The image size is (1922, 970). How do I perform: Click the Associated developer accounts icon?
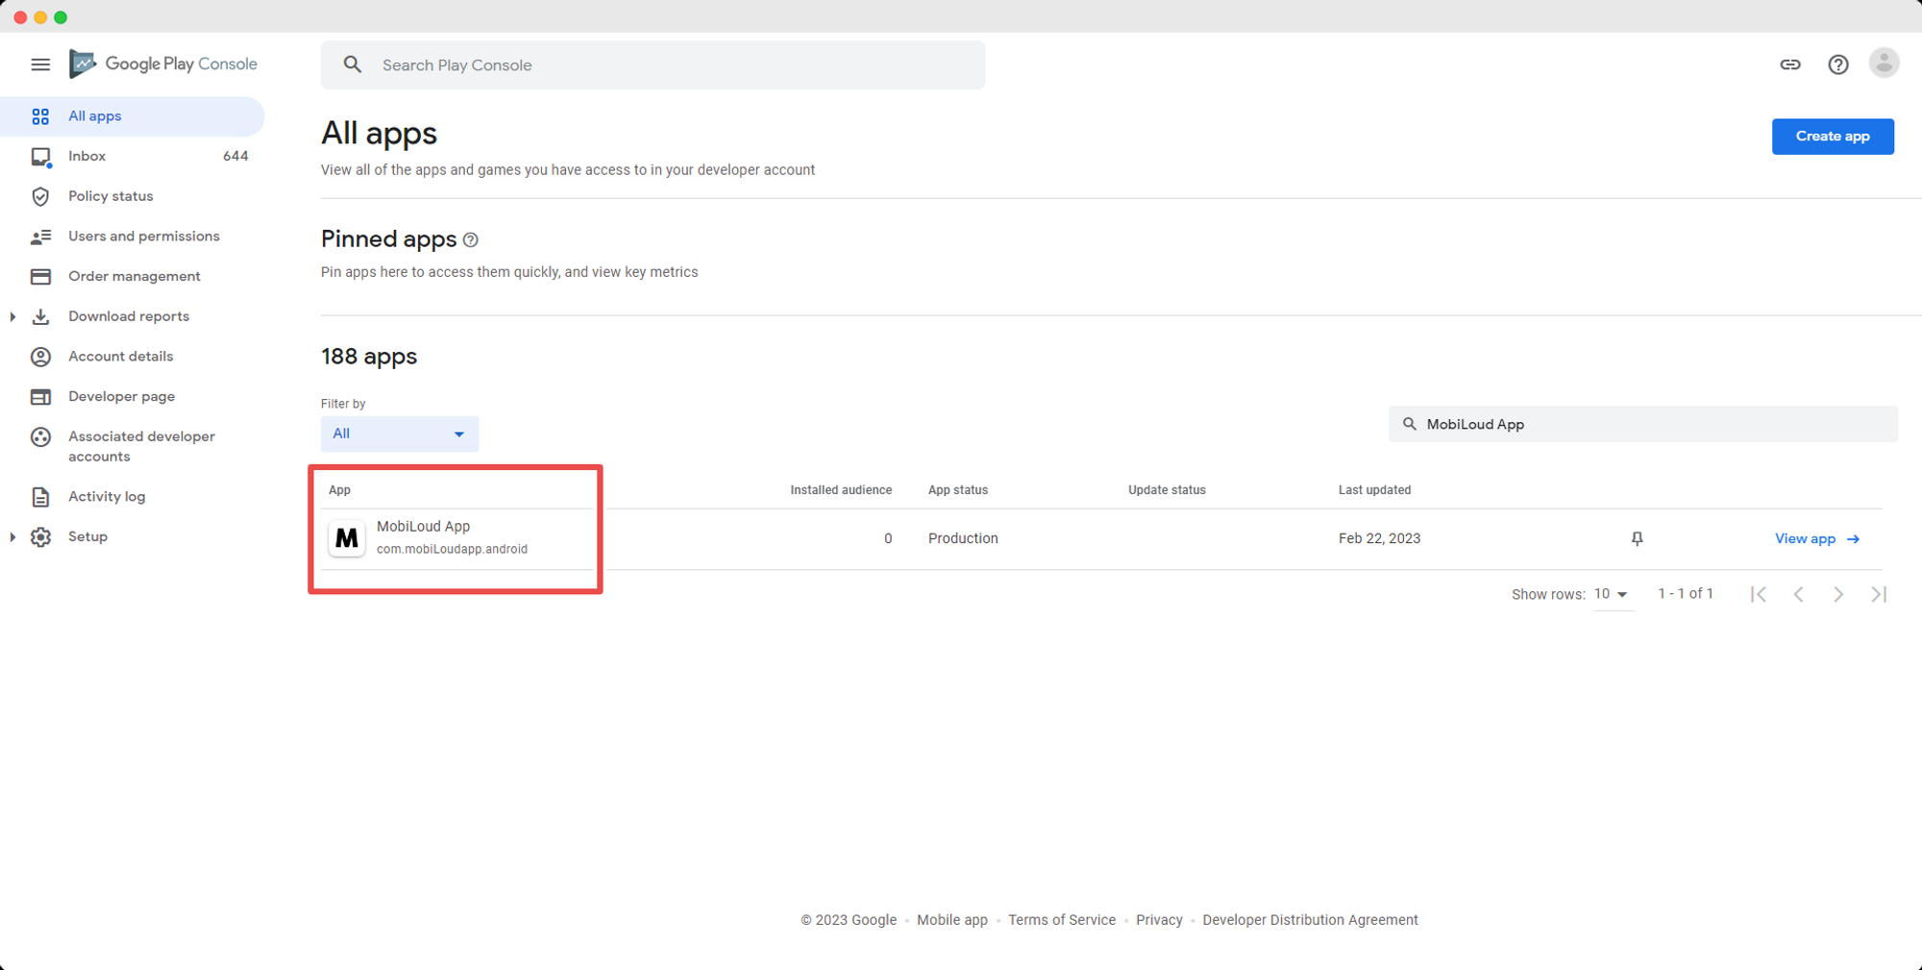(x=40, y=437)
